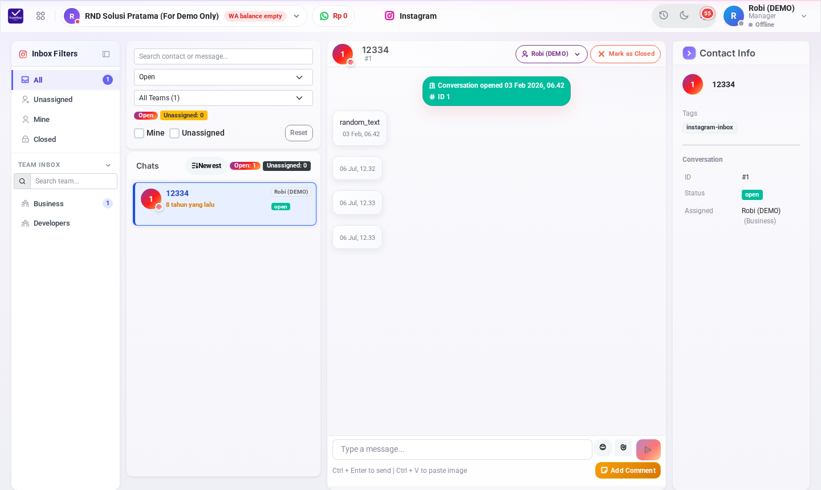The image size is (821, 490).
Task: Collapse the Inbox Filters sidebar panel icon
Action: [x=106, y=54]
